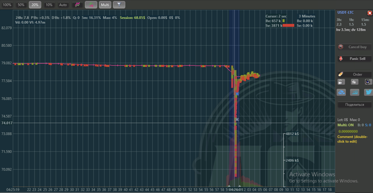373x193 pixels.
Task: Toggle Multi mode in the toolbar
Action: (x=105, y=5)
